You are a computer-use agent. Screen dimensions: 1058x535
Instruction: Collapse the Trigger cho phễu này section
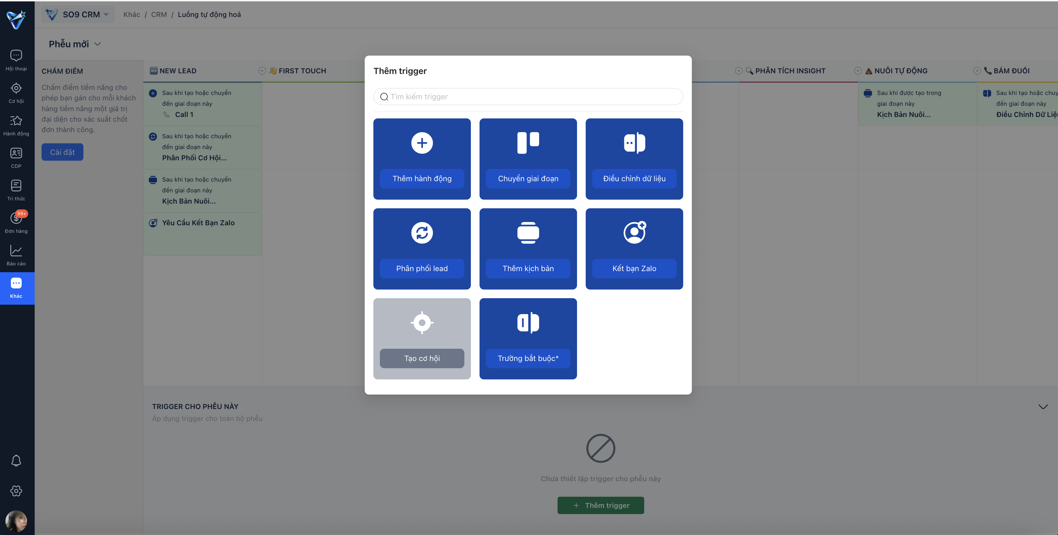click(1043, 406)
